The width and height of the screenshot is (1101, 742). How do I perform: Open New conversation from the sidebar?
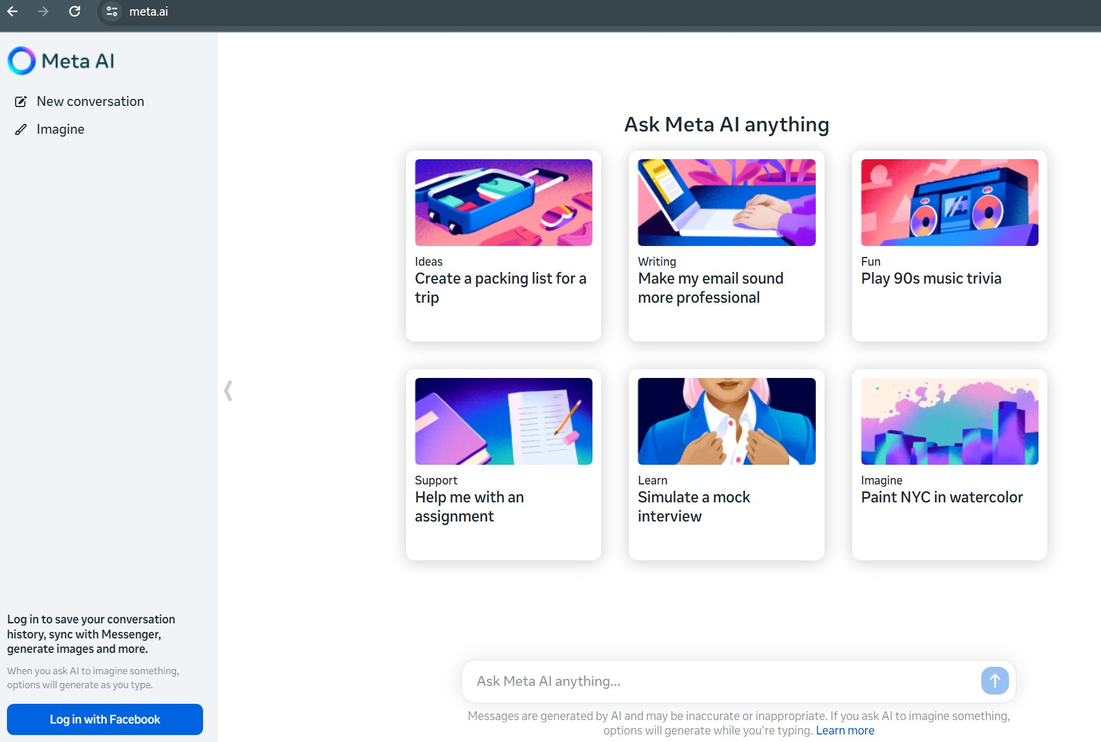pos(90,102)
